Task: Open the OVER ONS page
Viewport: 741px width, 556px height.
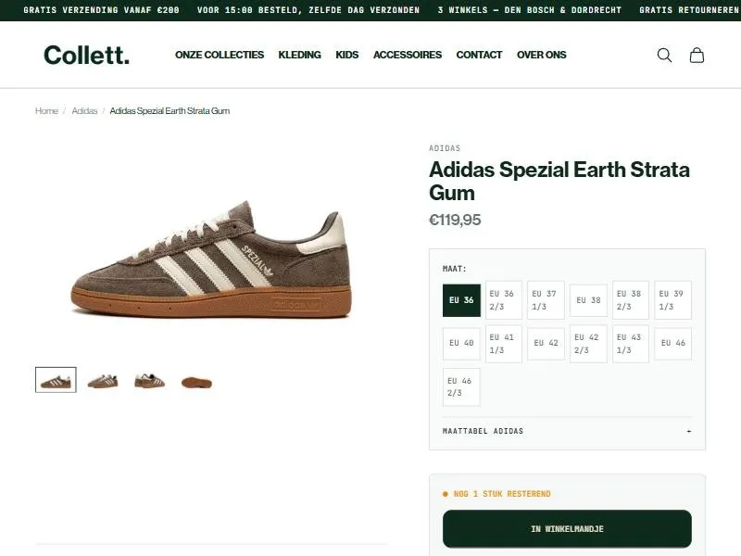Action: [542, 55]
